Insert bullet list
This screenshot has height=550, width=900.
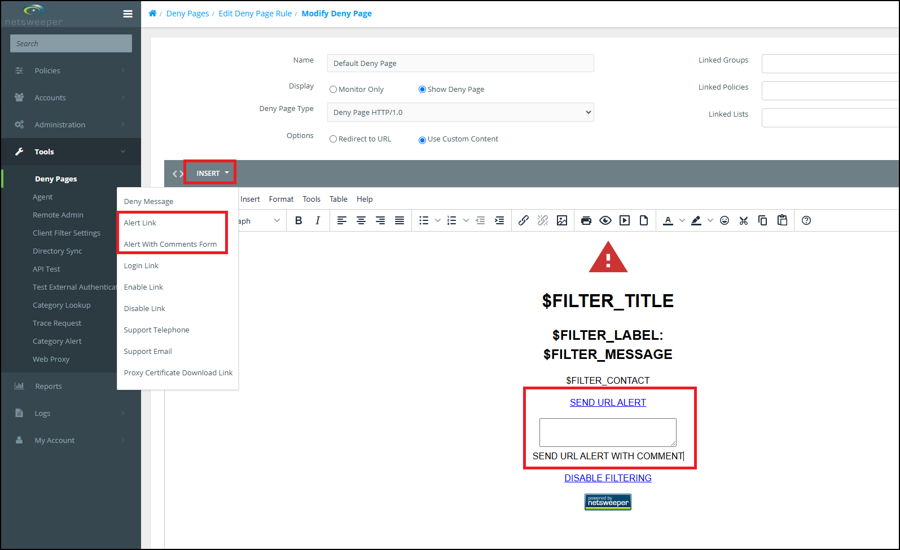(x=424, y=220)
